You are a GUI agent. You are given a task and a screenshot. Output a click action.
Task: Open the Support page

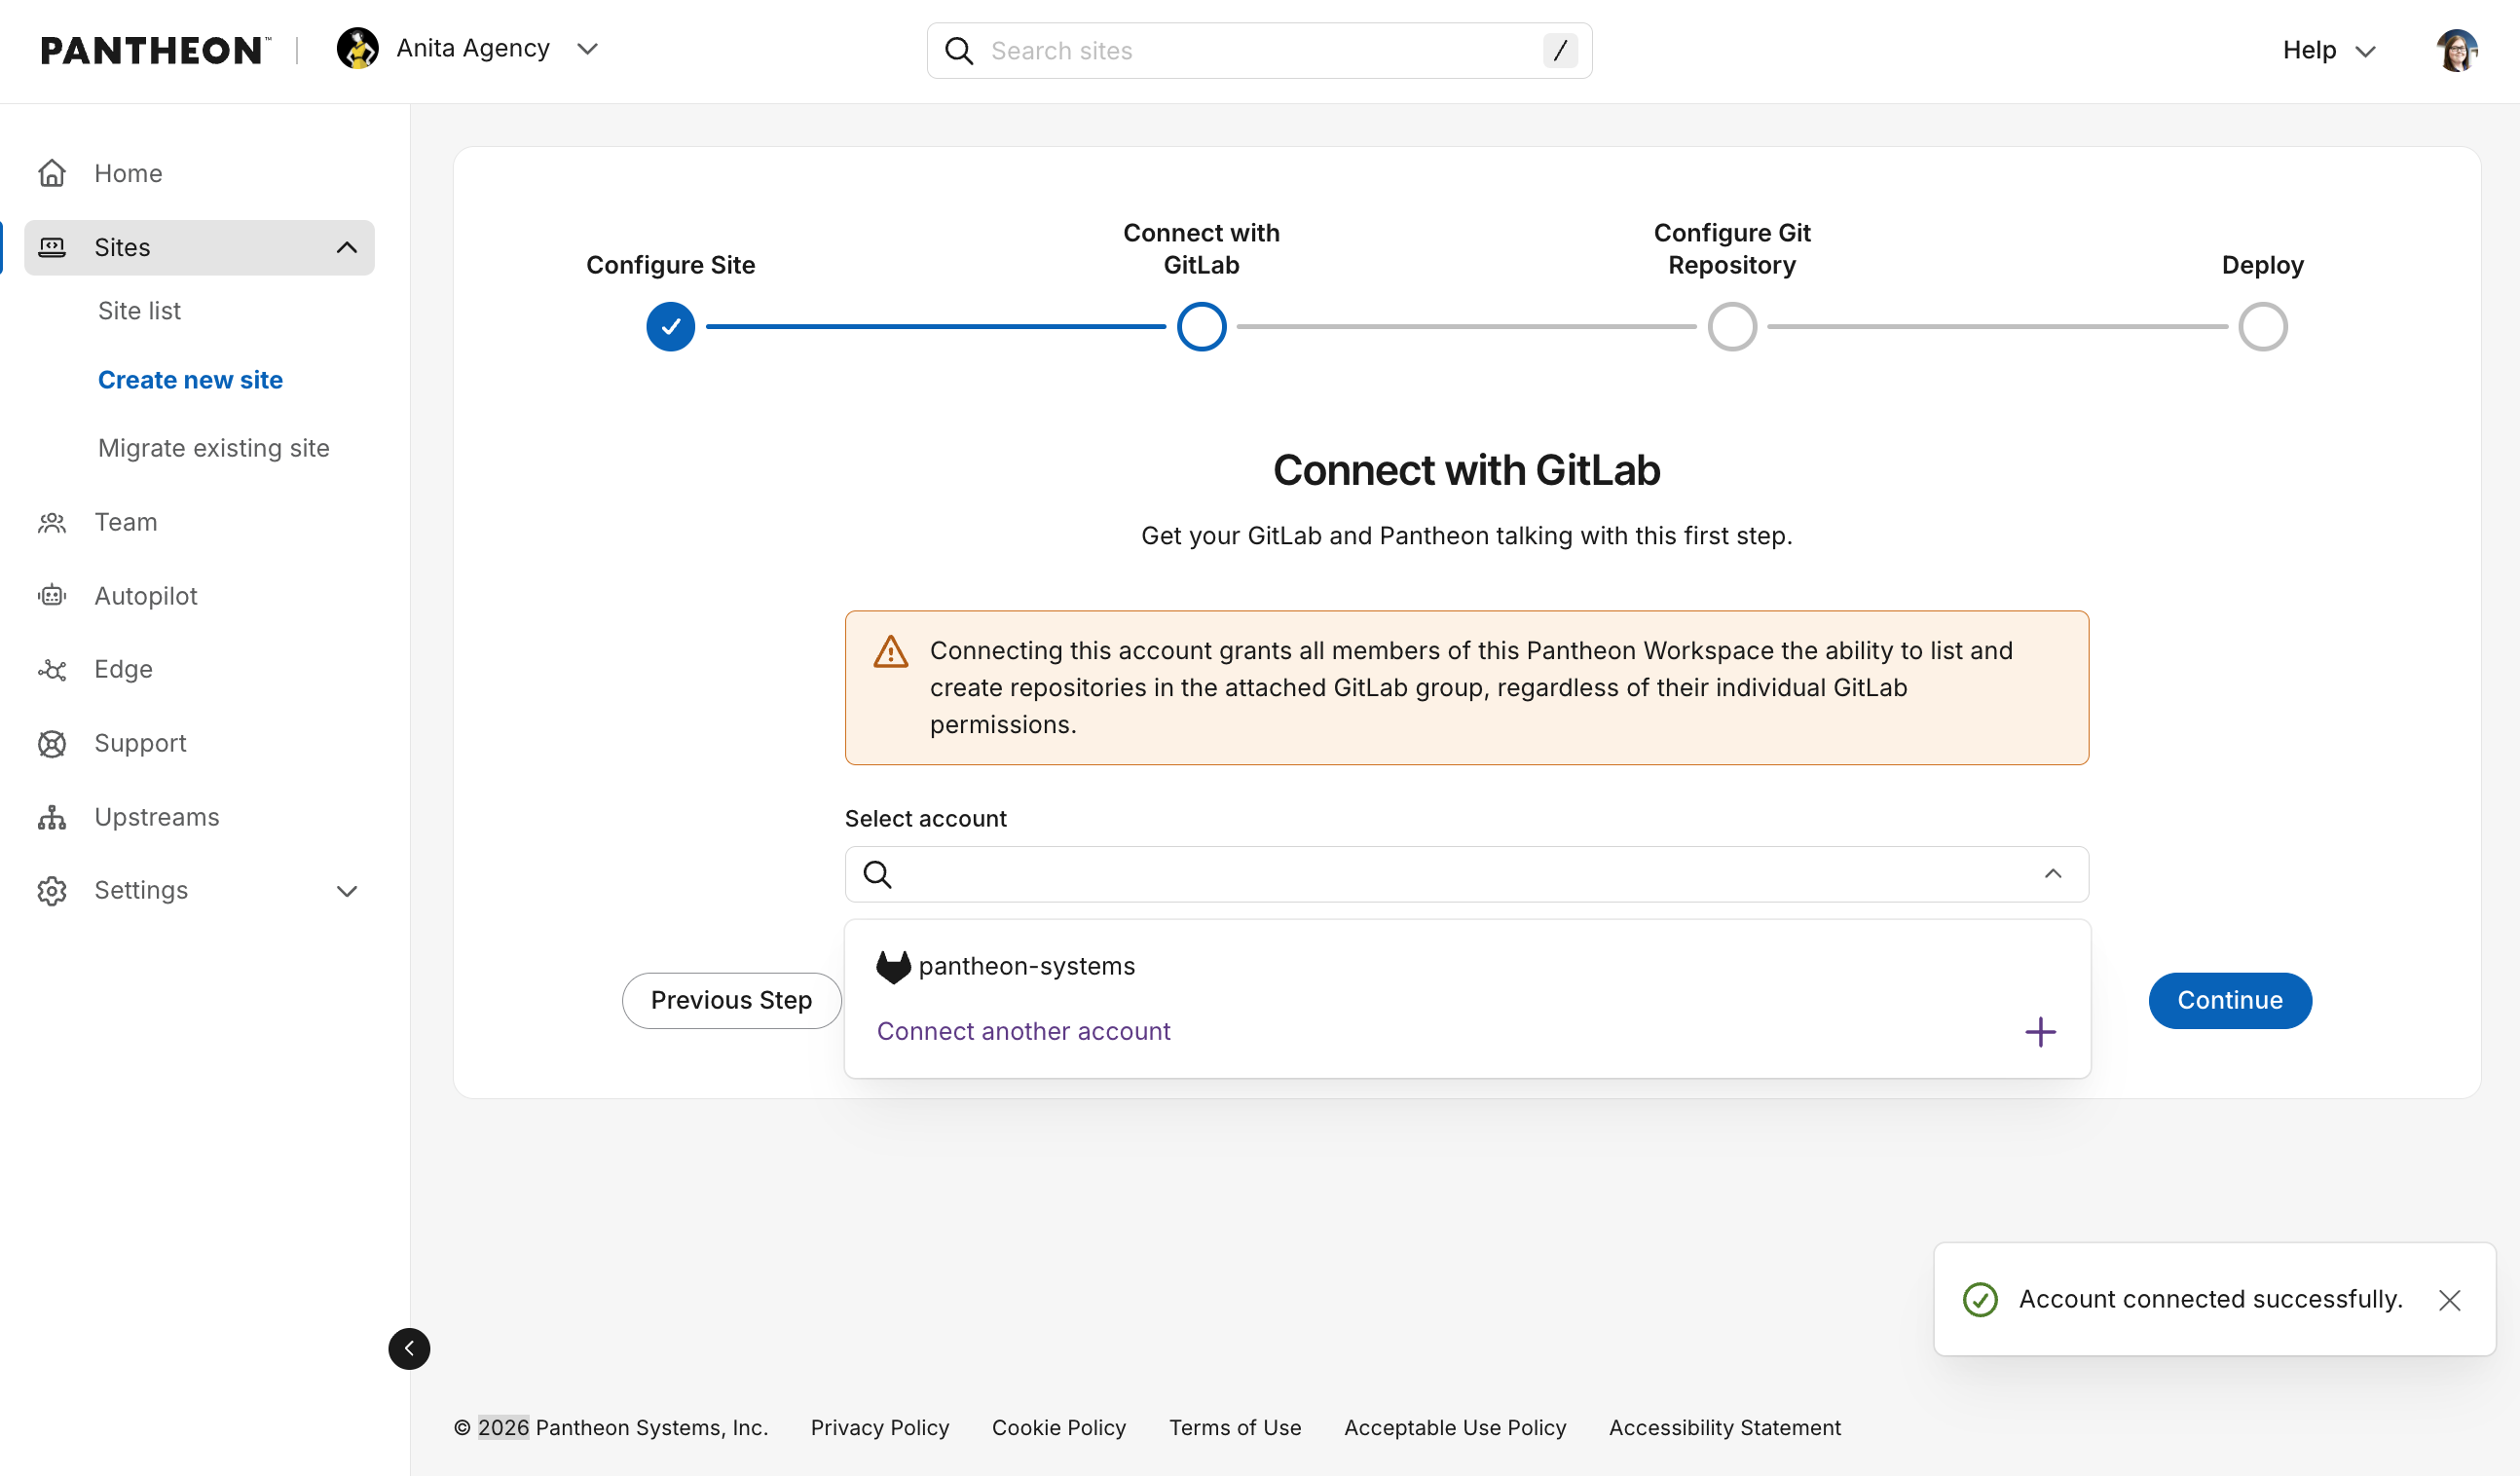(x=140, y=743)
